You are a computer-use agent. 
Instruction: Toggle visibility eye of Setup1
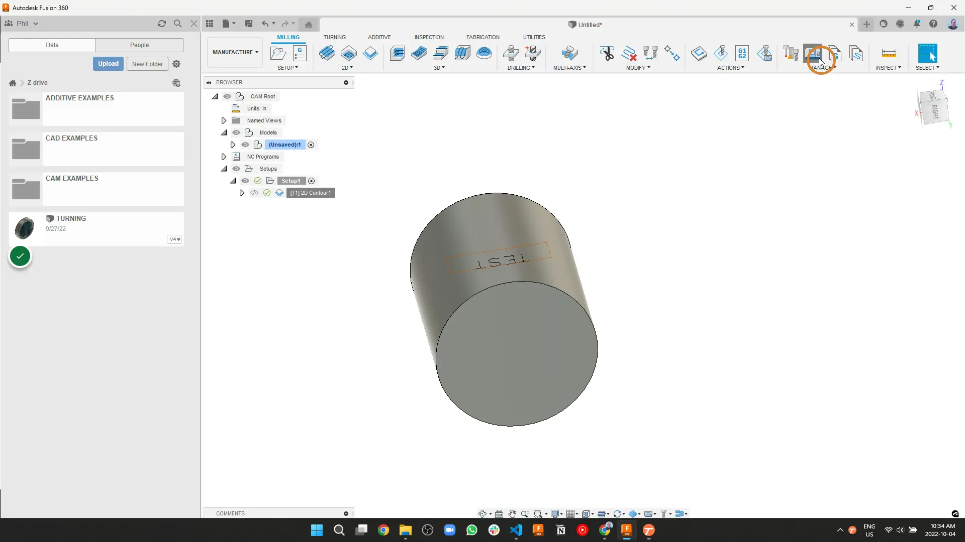pos(245,181)
